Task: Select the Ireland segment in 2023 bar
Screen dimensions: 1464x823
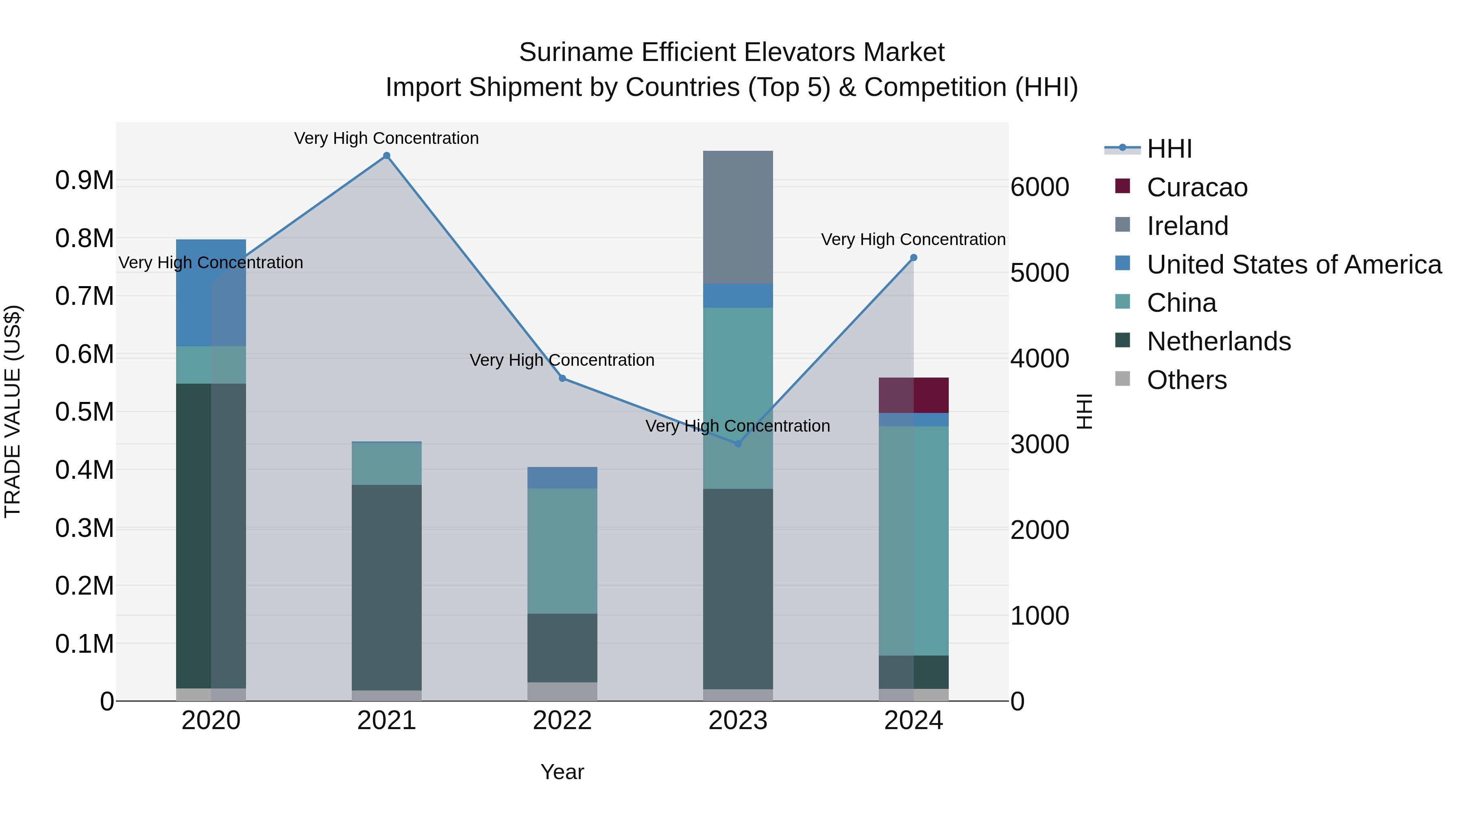Action: 738,217
